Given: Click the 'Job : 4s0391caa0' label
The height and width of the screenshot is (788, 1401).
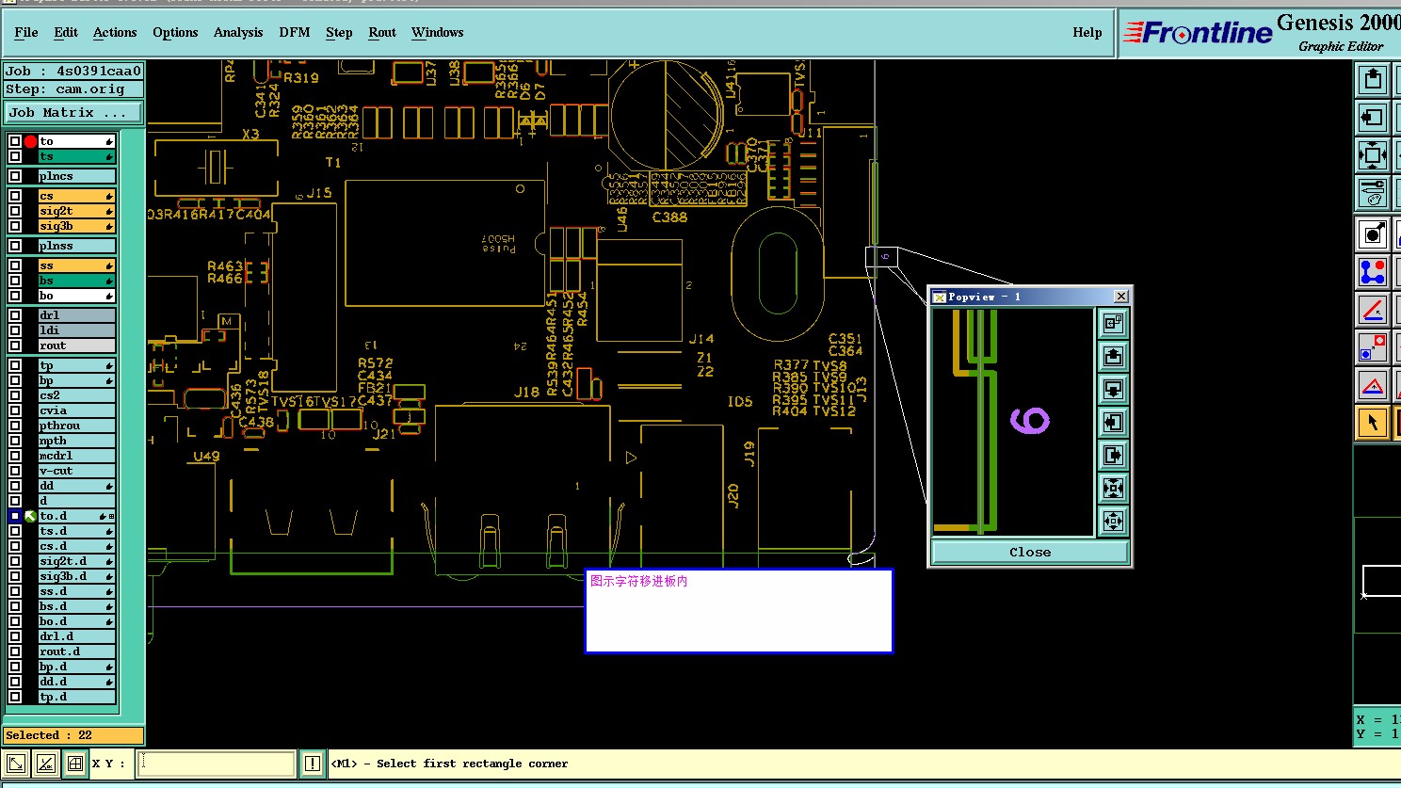Looking at the screenshot, I should click(x=73, y=71).
